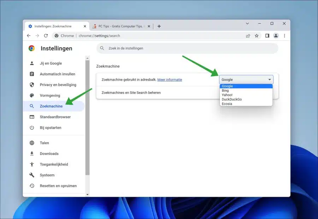Open the side panel icon

pos(267,36)
